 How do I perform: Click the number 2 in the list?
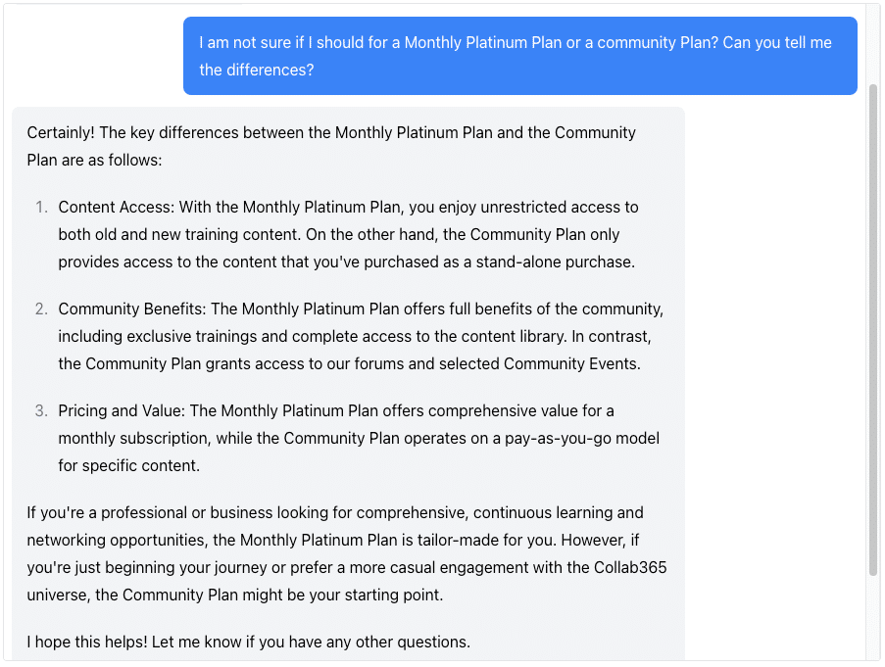(x=40, y=309)
